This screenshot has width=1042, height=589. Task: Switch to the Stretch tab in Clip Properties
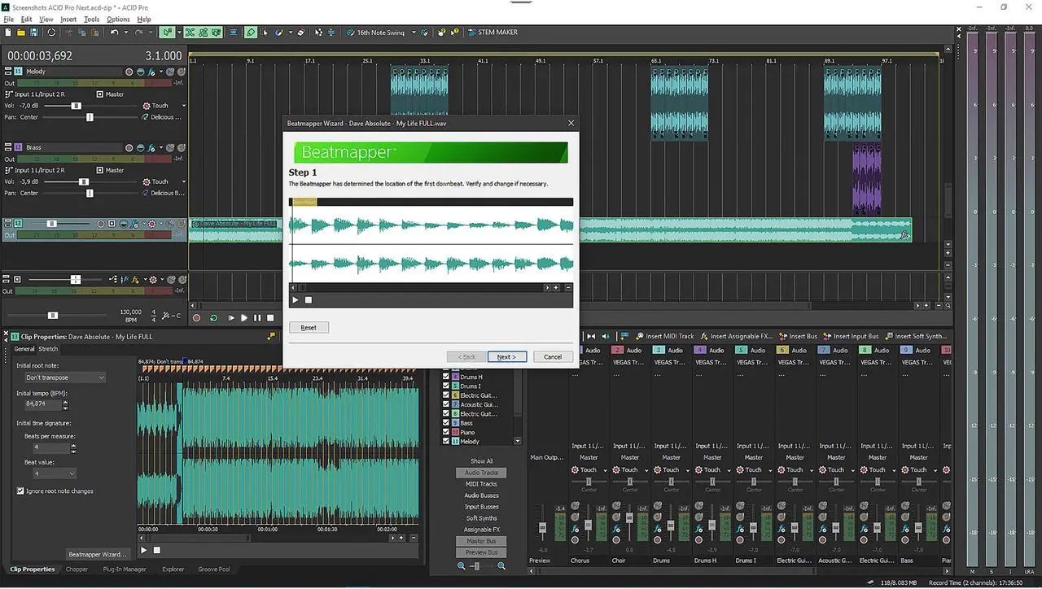48,349
